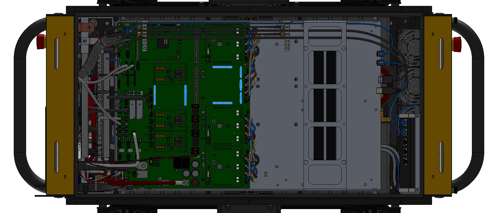
Task: Click the C1 label on the green board
Action: point(145,42)
